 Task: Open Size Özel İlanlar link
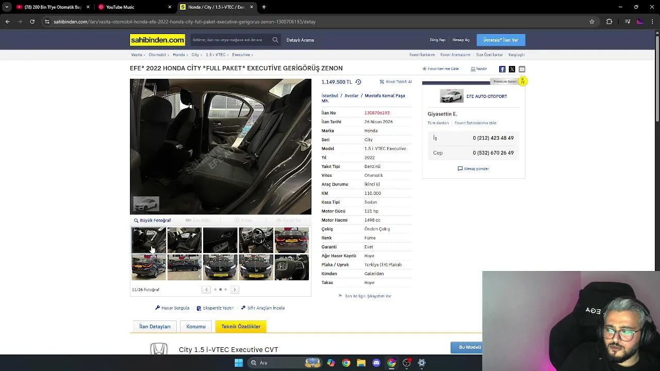click(489, 55)
